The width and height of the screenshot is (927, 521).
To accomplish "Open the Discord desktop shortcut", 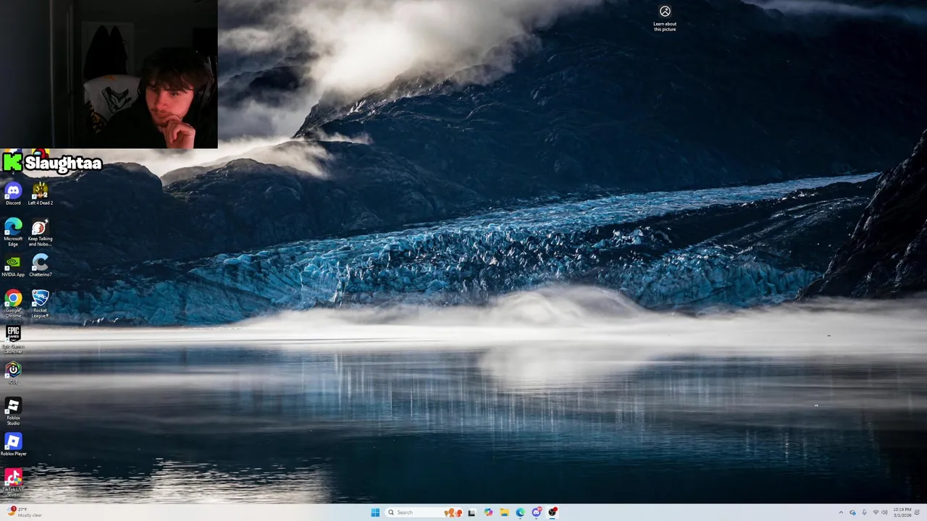I will (x=13, y=194).
